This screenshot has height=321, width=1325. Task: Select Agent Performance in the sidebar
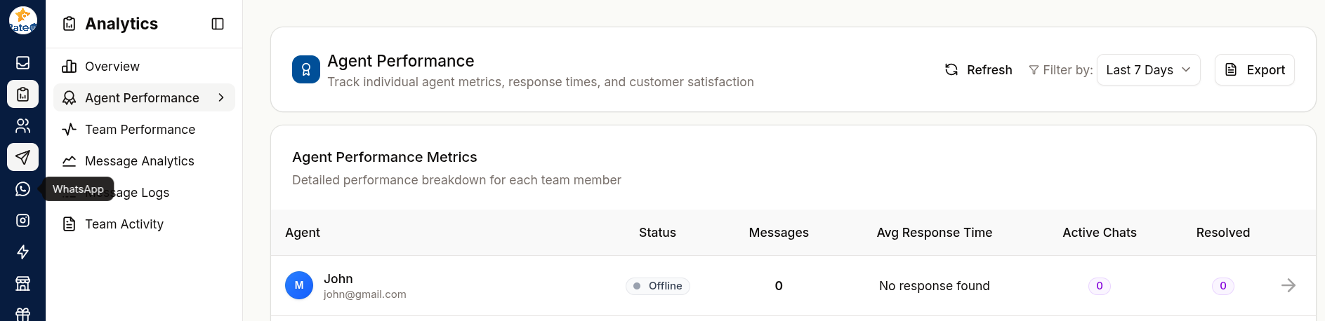tap(144, 97)
